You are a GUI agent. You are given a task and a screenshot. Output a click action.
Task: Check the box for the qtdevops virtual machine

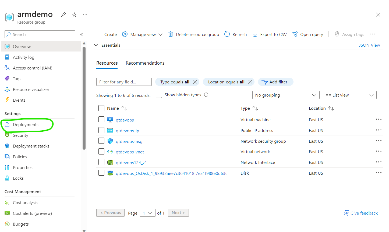pos(101,119)
